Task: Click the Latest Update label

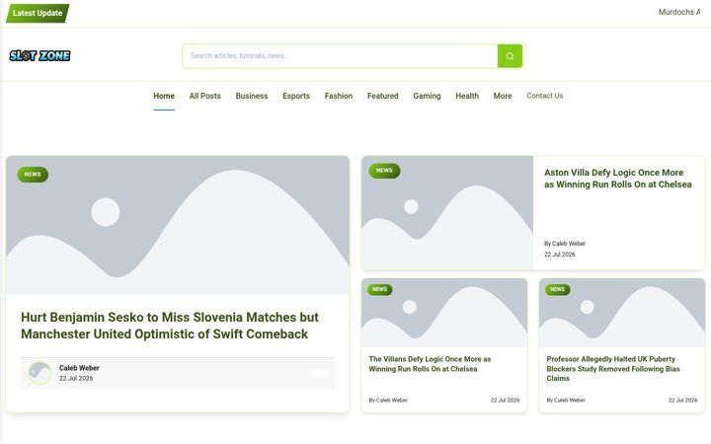Action: (38, 13)
